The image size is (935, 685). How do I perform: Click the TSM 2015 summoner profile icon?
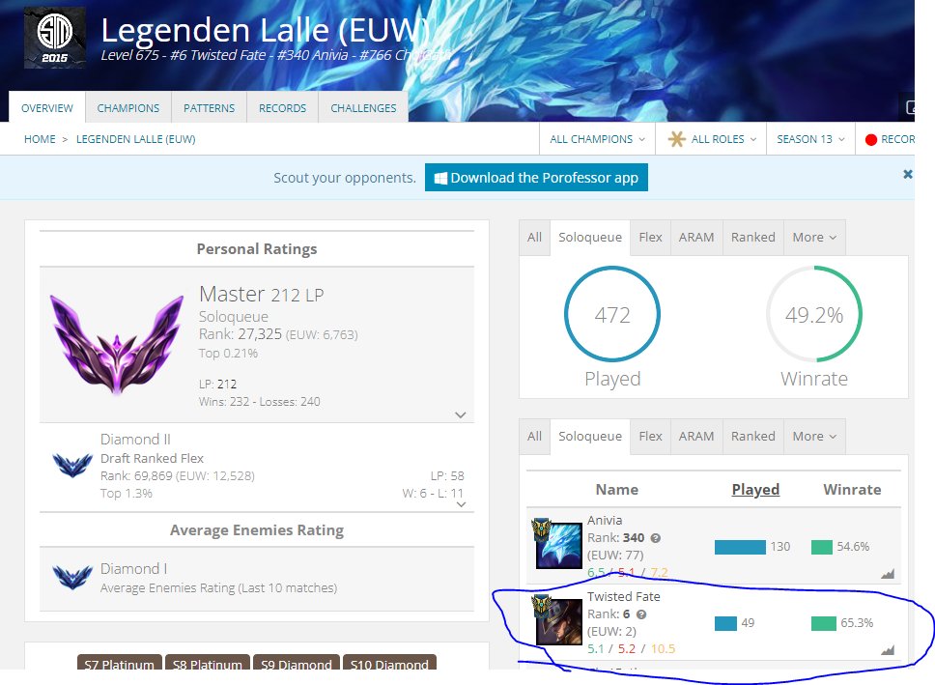(55, 38)
